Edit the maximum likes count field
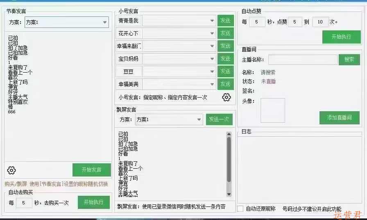 (320, 22)
